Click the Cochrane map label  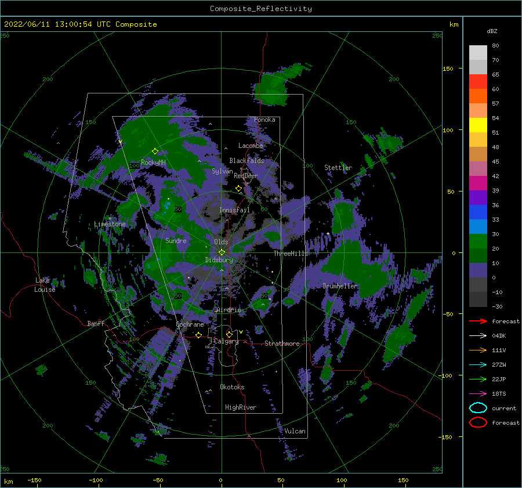click(190, 324)
